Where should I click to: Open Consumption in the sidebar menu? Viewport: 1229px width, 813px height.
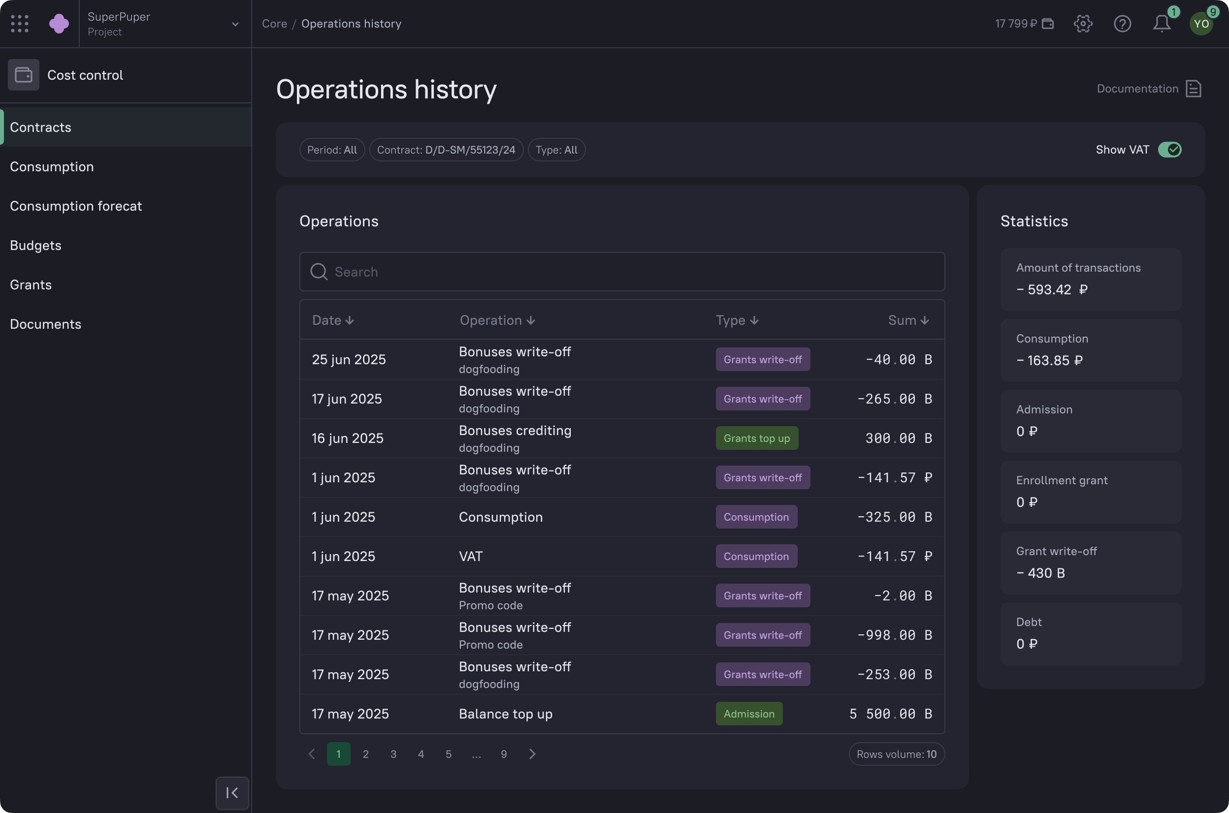coord(52,167)
